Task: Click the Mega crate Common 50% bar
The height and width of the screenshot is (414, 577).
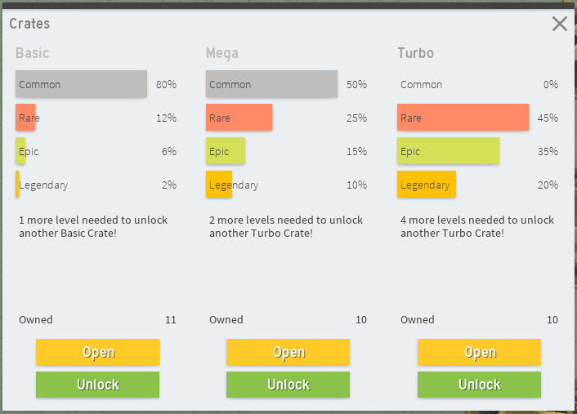Action: click(x=271, y=84)
